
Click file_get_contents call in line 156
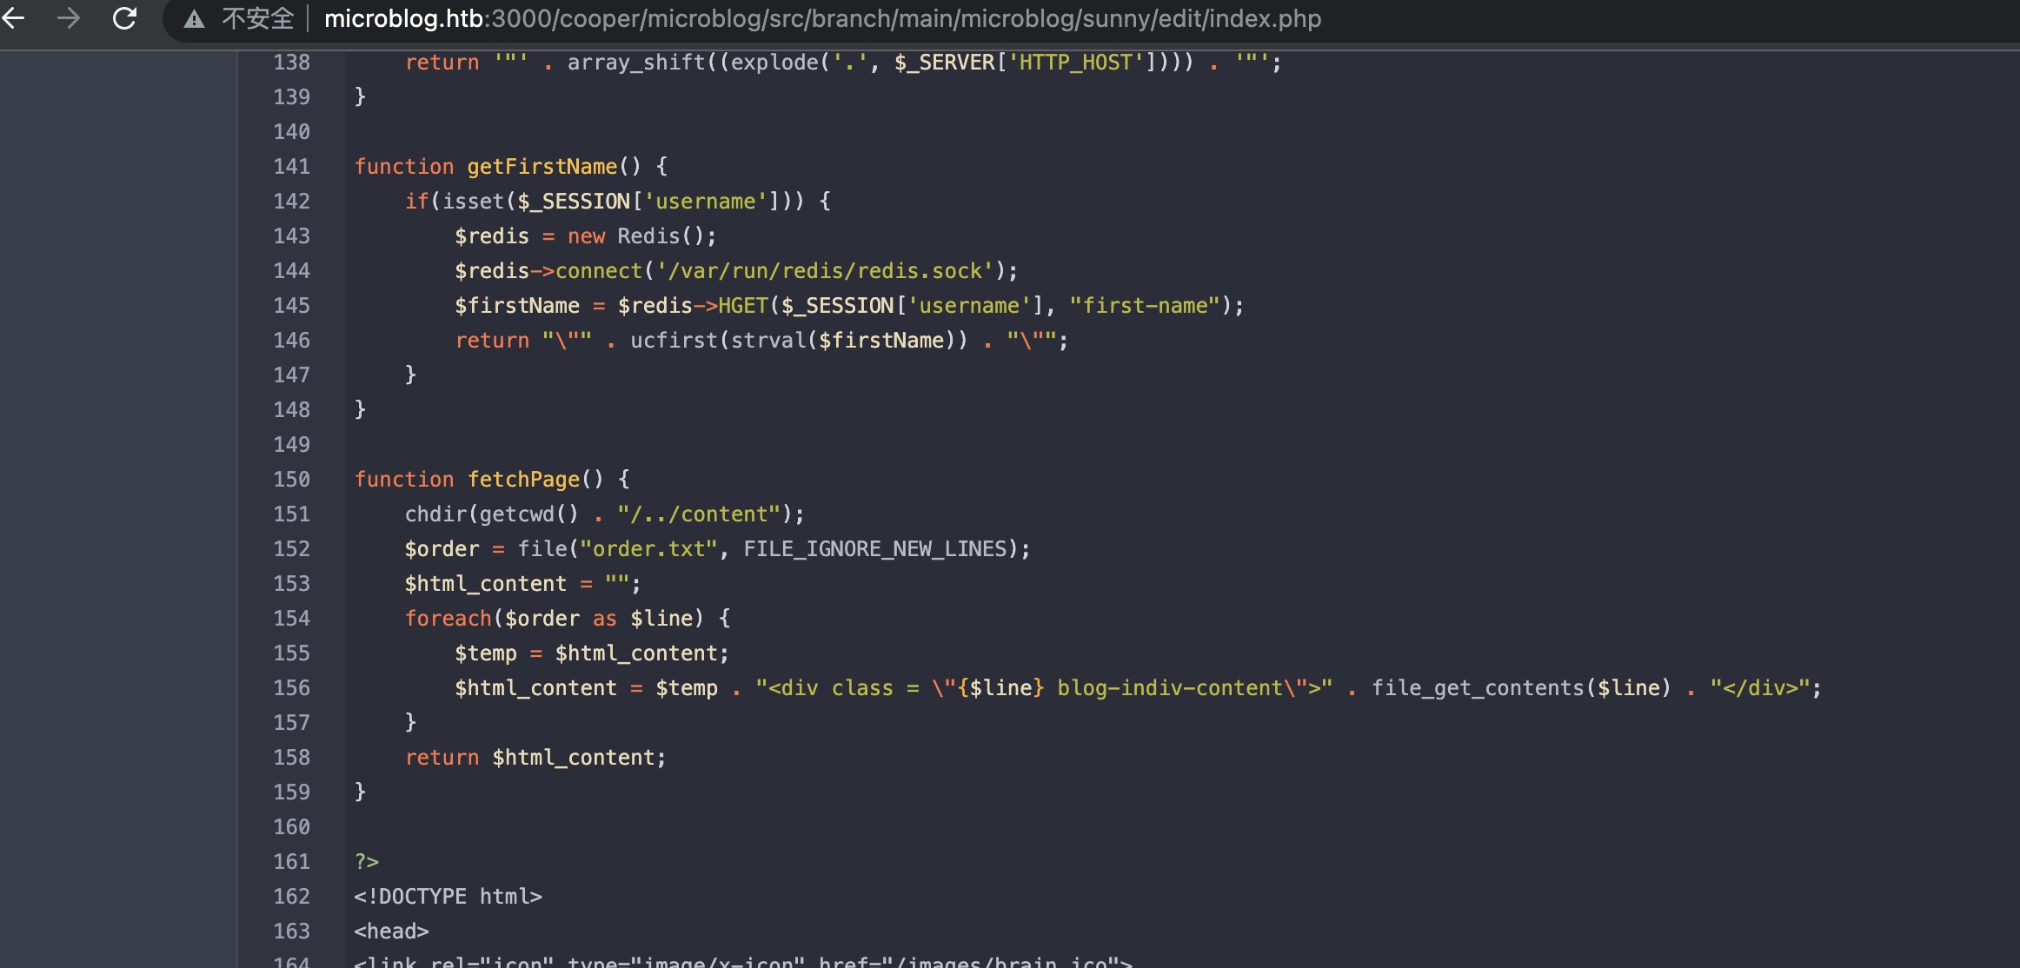1478,687
